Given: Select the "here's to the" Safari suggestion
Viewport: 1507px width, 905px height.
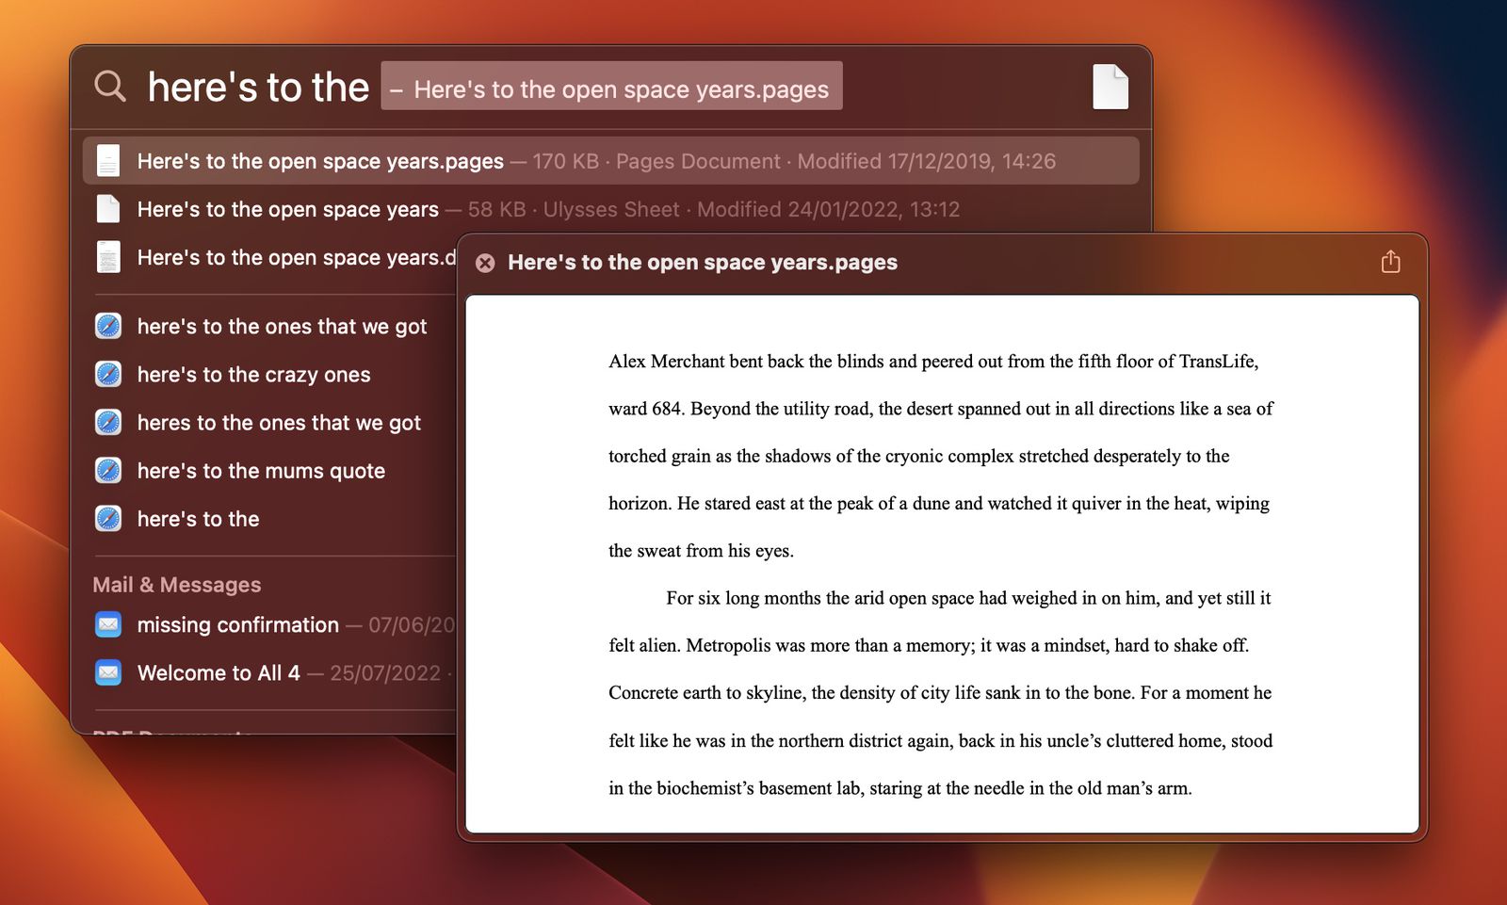Looking at the screenshot, I should [198, 518].
